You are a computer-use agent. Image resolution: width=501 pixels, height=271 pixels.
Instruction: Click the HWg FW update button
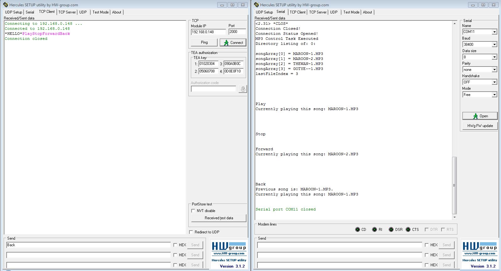[x=480, y=126]
